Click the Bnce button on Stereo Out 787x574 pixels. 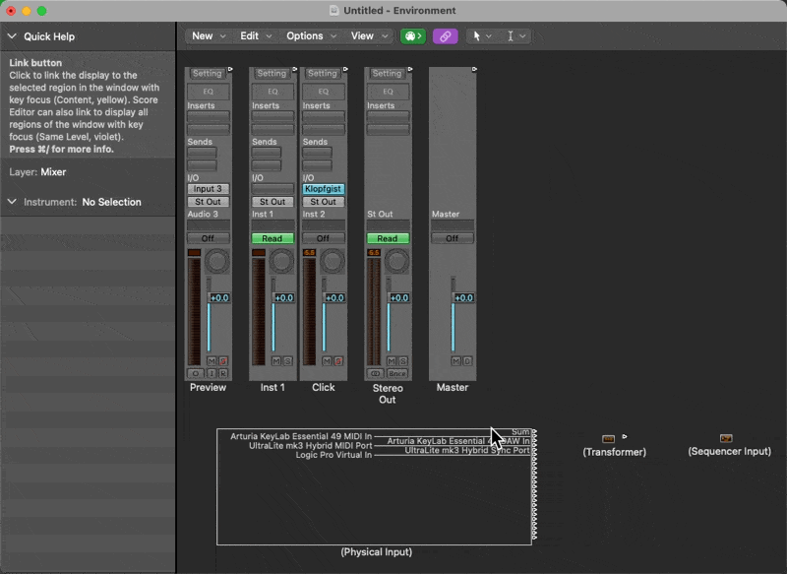[x=397, y=374]
